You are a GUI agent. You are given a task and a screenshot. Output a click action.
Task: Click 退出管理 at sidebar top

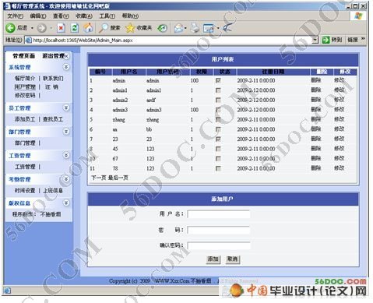(x=54, y=56)
